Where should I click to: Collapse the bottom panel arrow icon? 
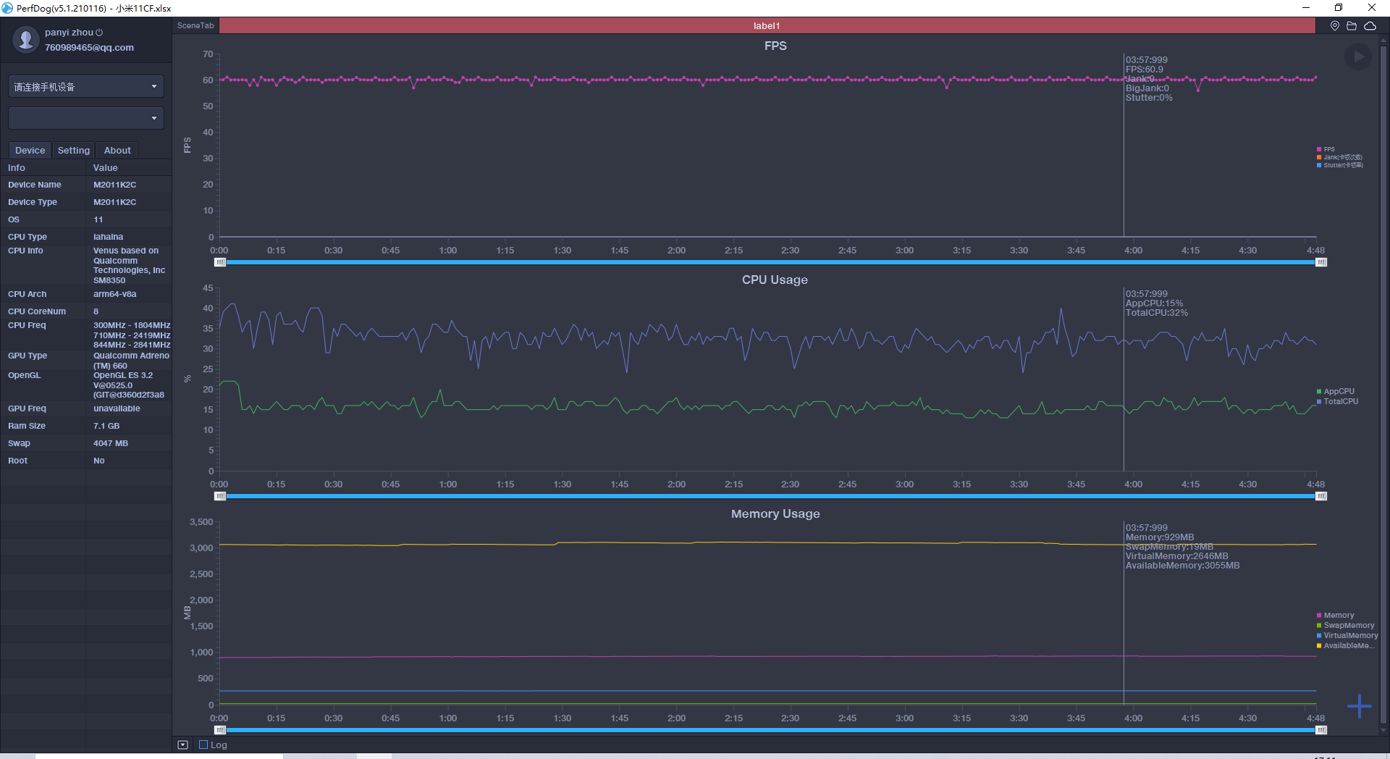click(183, 745)
